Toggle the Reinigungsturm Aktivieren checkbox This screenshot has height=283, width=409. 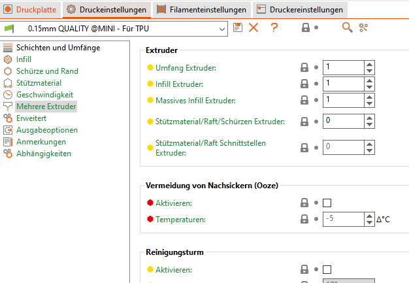point(327,269)
